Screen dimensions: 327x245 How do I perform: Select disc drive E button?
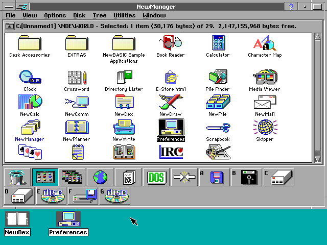pyautogui.click(x=51, y=195)
